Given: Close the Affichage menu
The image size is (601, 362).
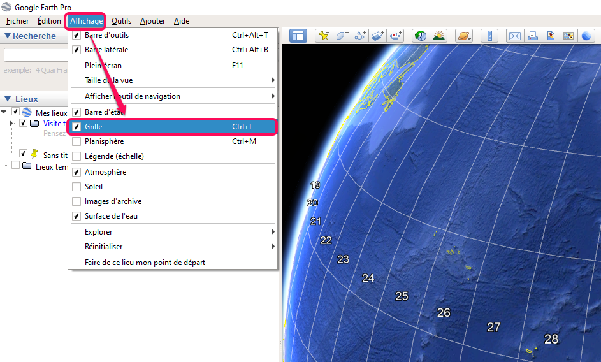Looking at the screenshot, I should (86, 21).
